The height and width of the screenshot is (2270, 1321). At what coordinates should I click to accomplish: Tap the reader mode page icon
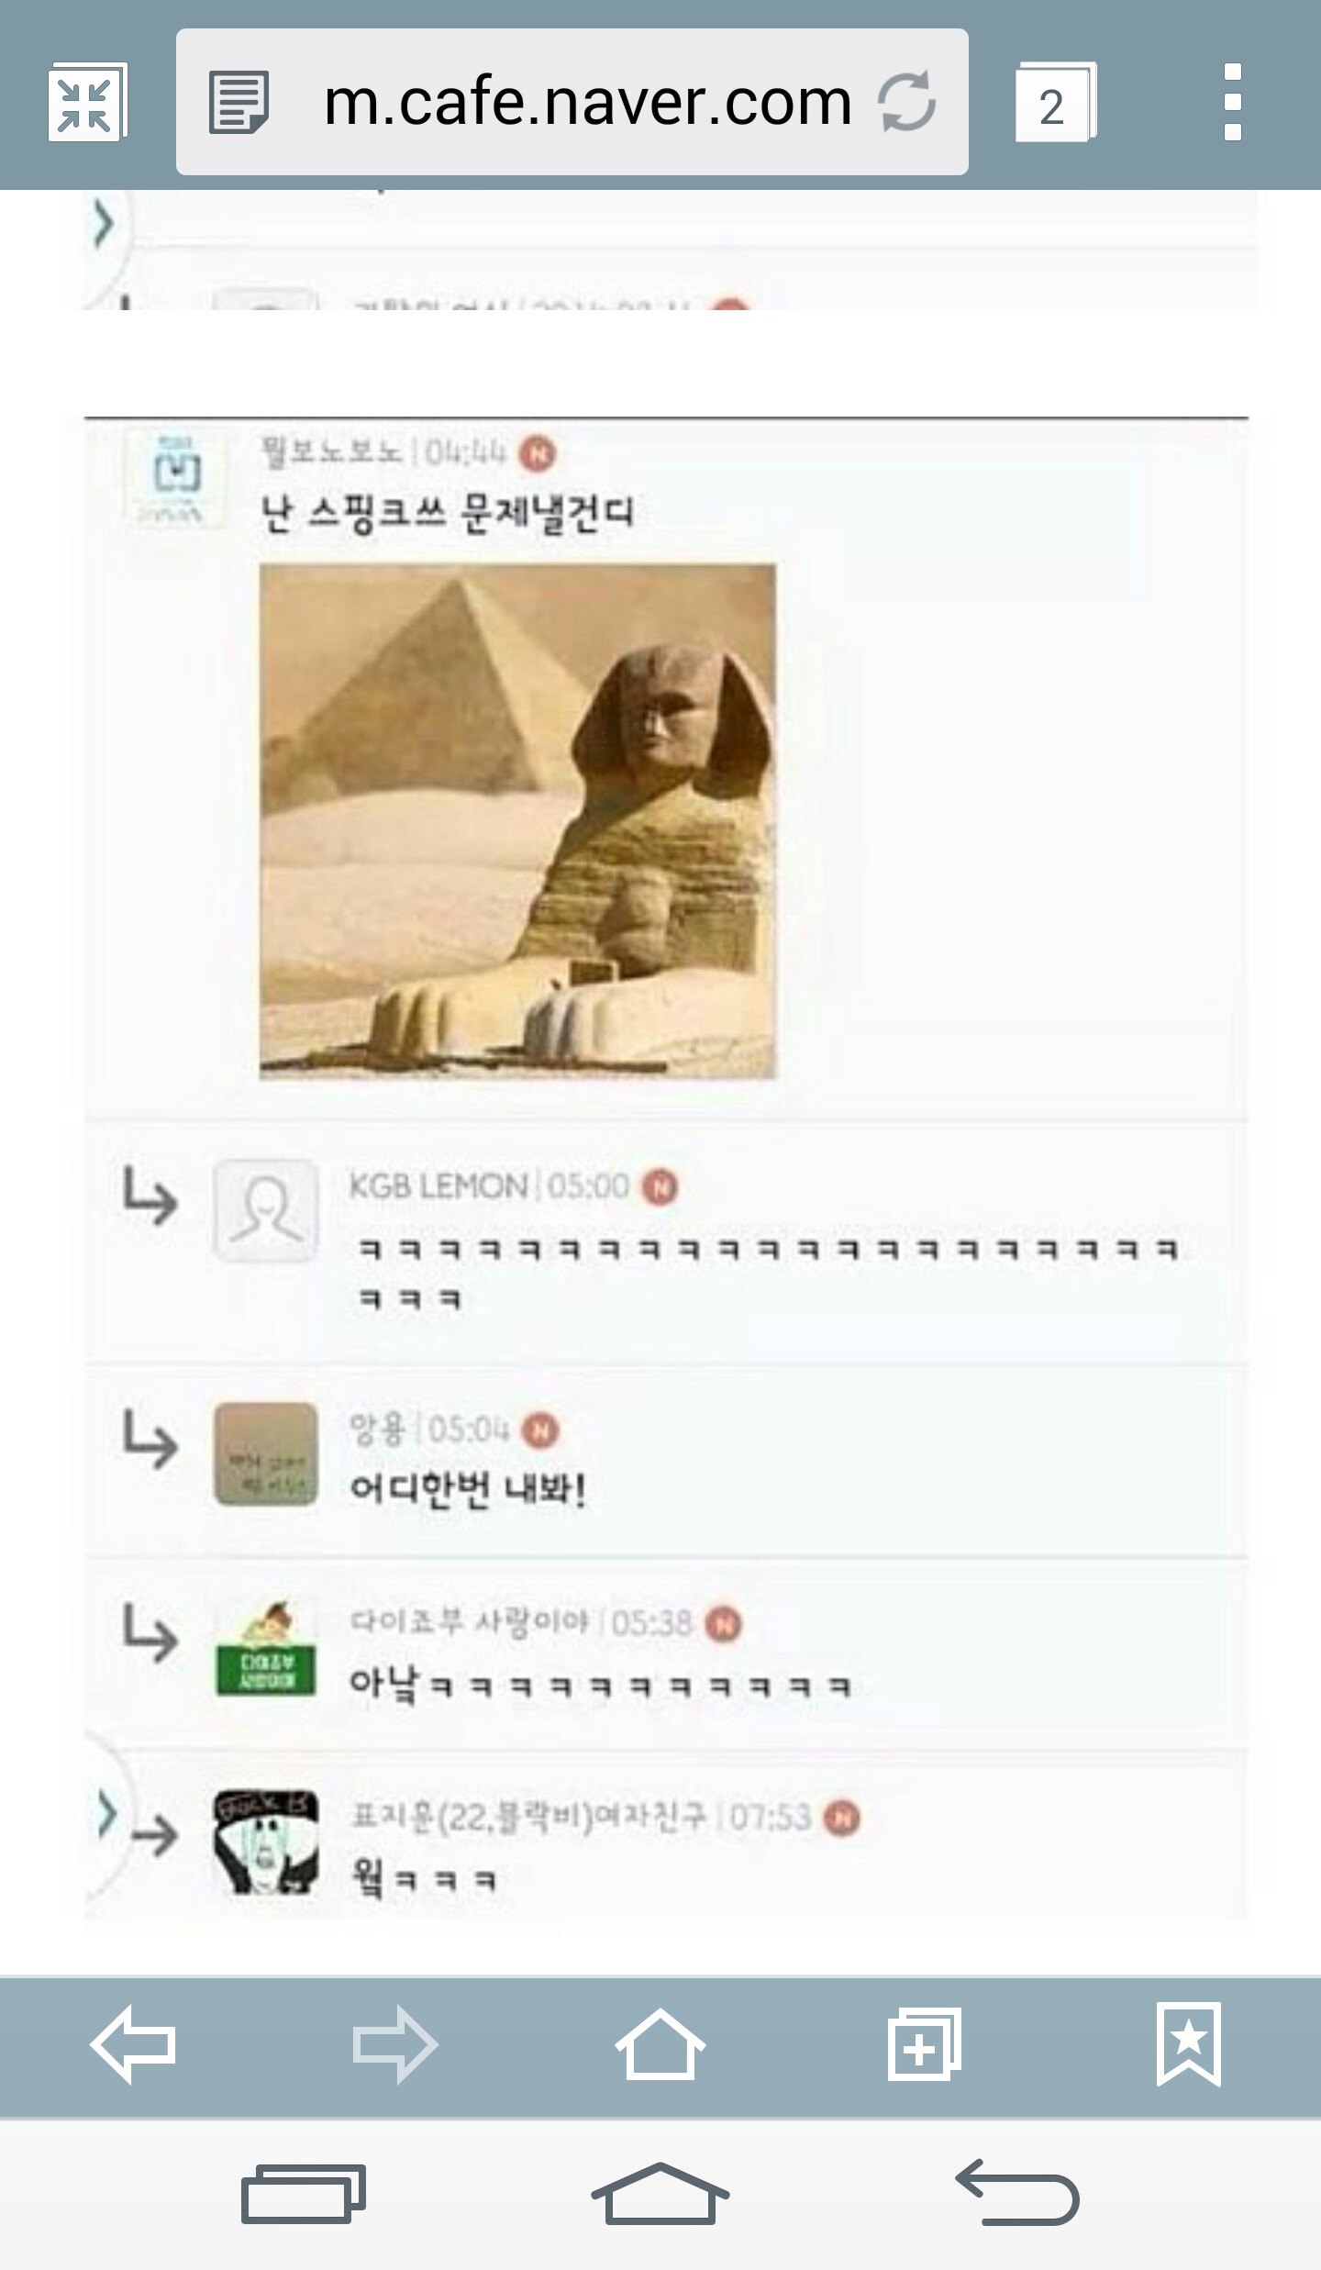click(x=239, y=103)
